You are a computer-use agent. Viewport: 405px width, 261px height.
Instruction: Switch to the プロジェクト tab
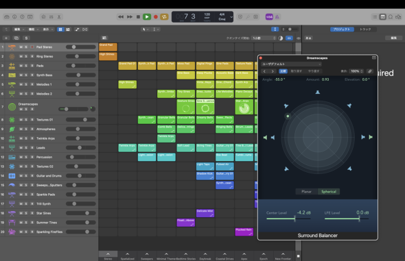point(341,29)
